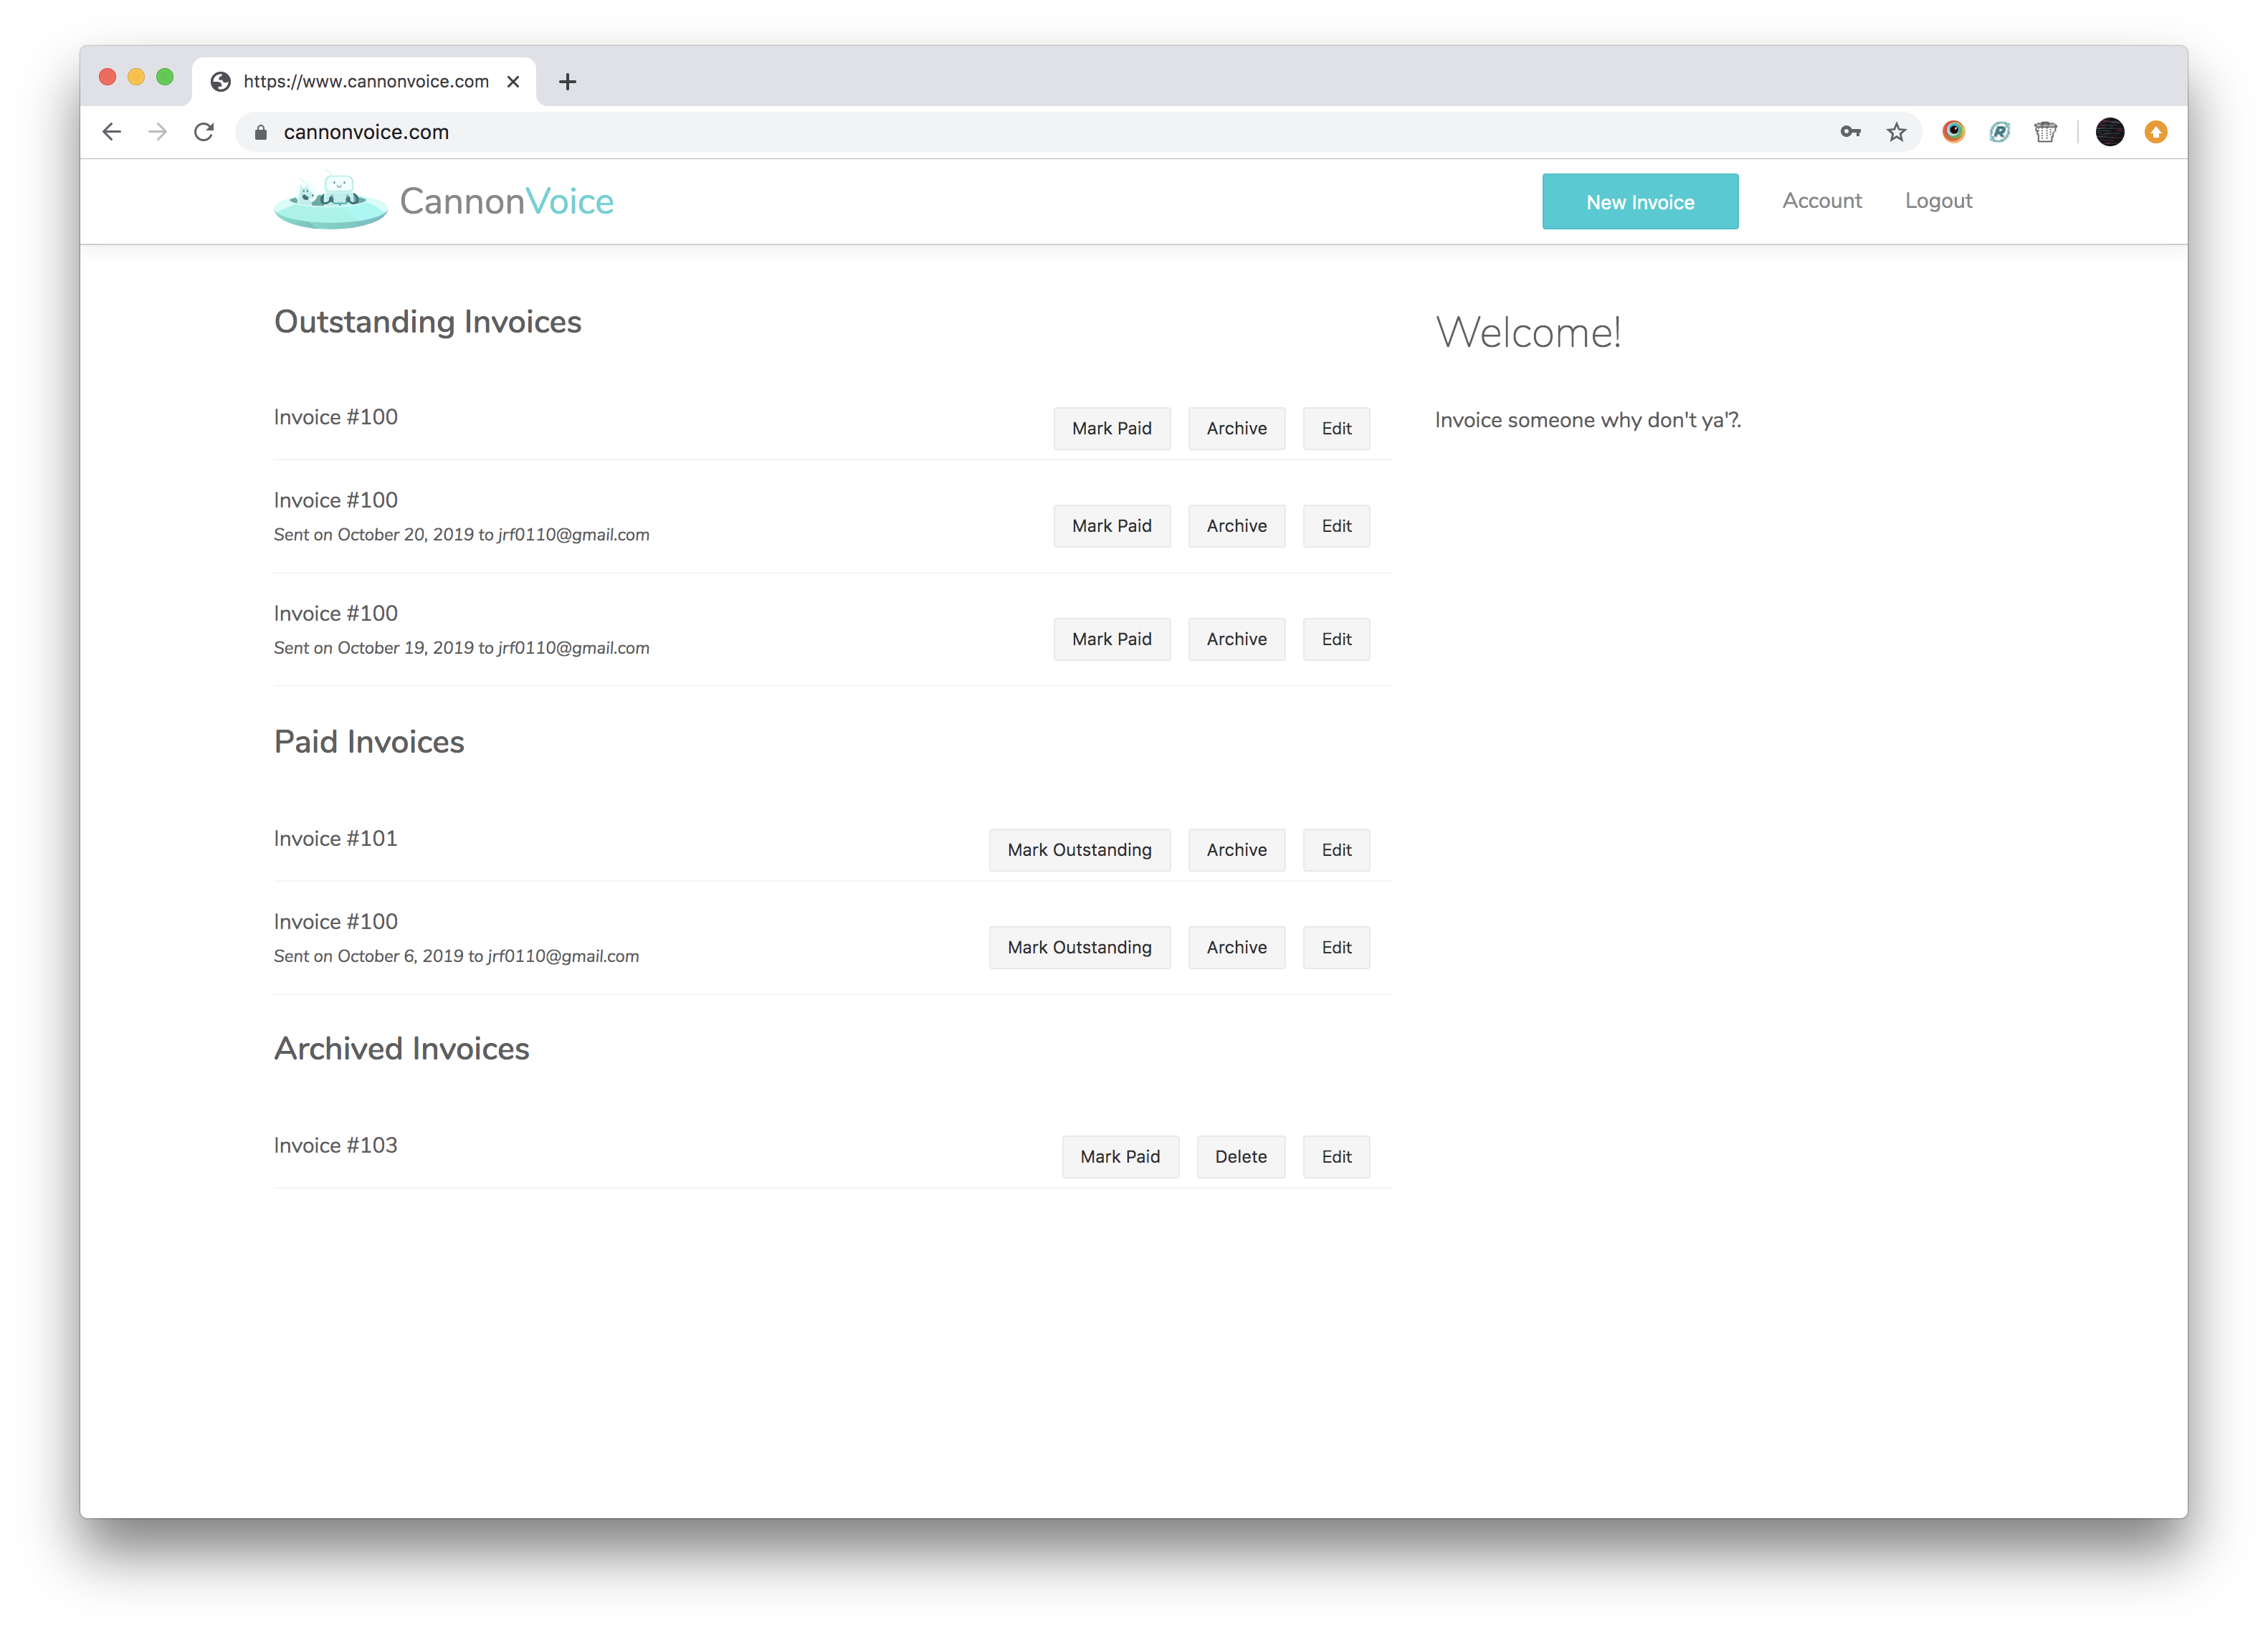
Task: Open saved passwords key icon
Action: (1850, 132)
